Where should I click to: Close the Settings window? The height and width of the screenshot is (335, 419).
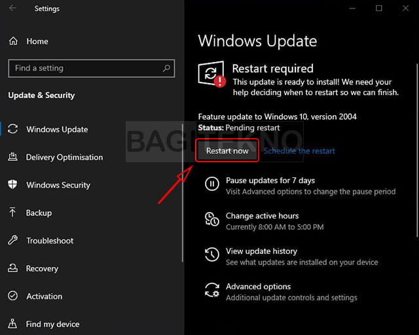405,9
